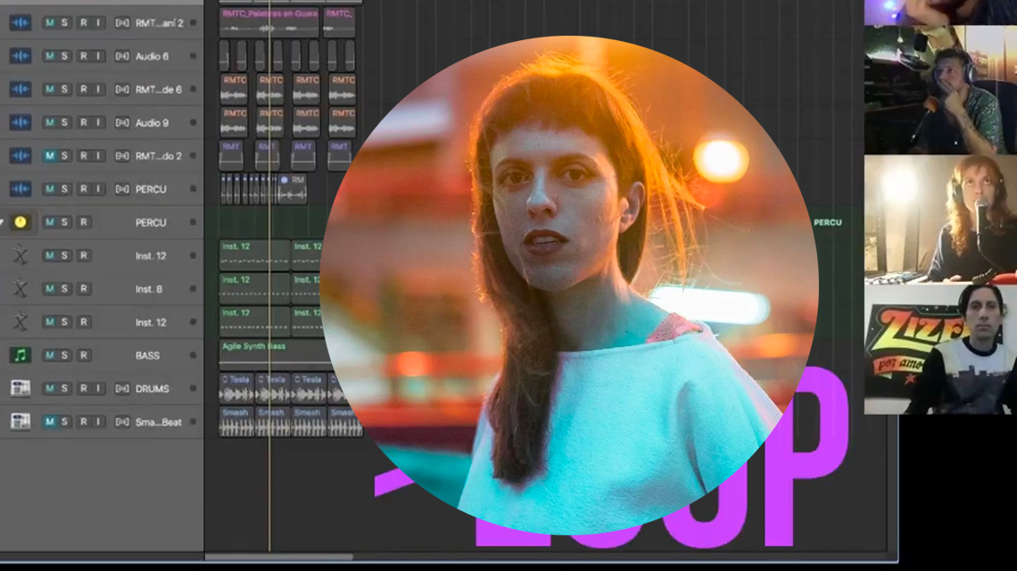1017x571 pixels.
Task: Open the video of man by Zizek poster
Action: click(x=940, y=349)
